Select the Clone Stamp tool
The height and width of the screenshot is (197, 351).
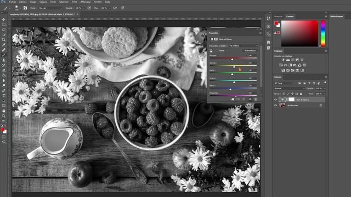(4, 60)
